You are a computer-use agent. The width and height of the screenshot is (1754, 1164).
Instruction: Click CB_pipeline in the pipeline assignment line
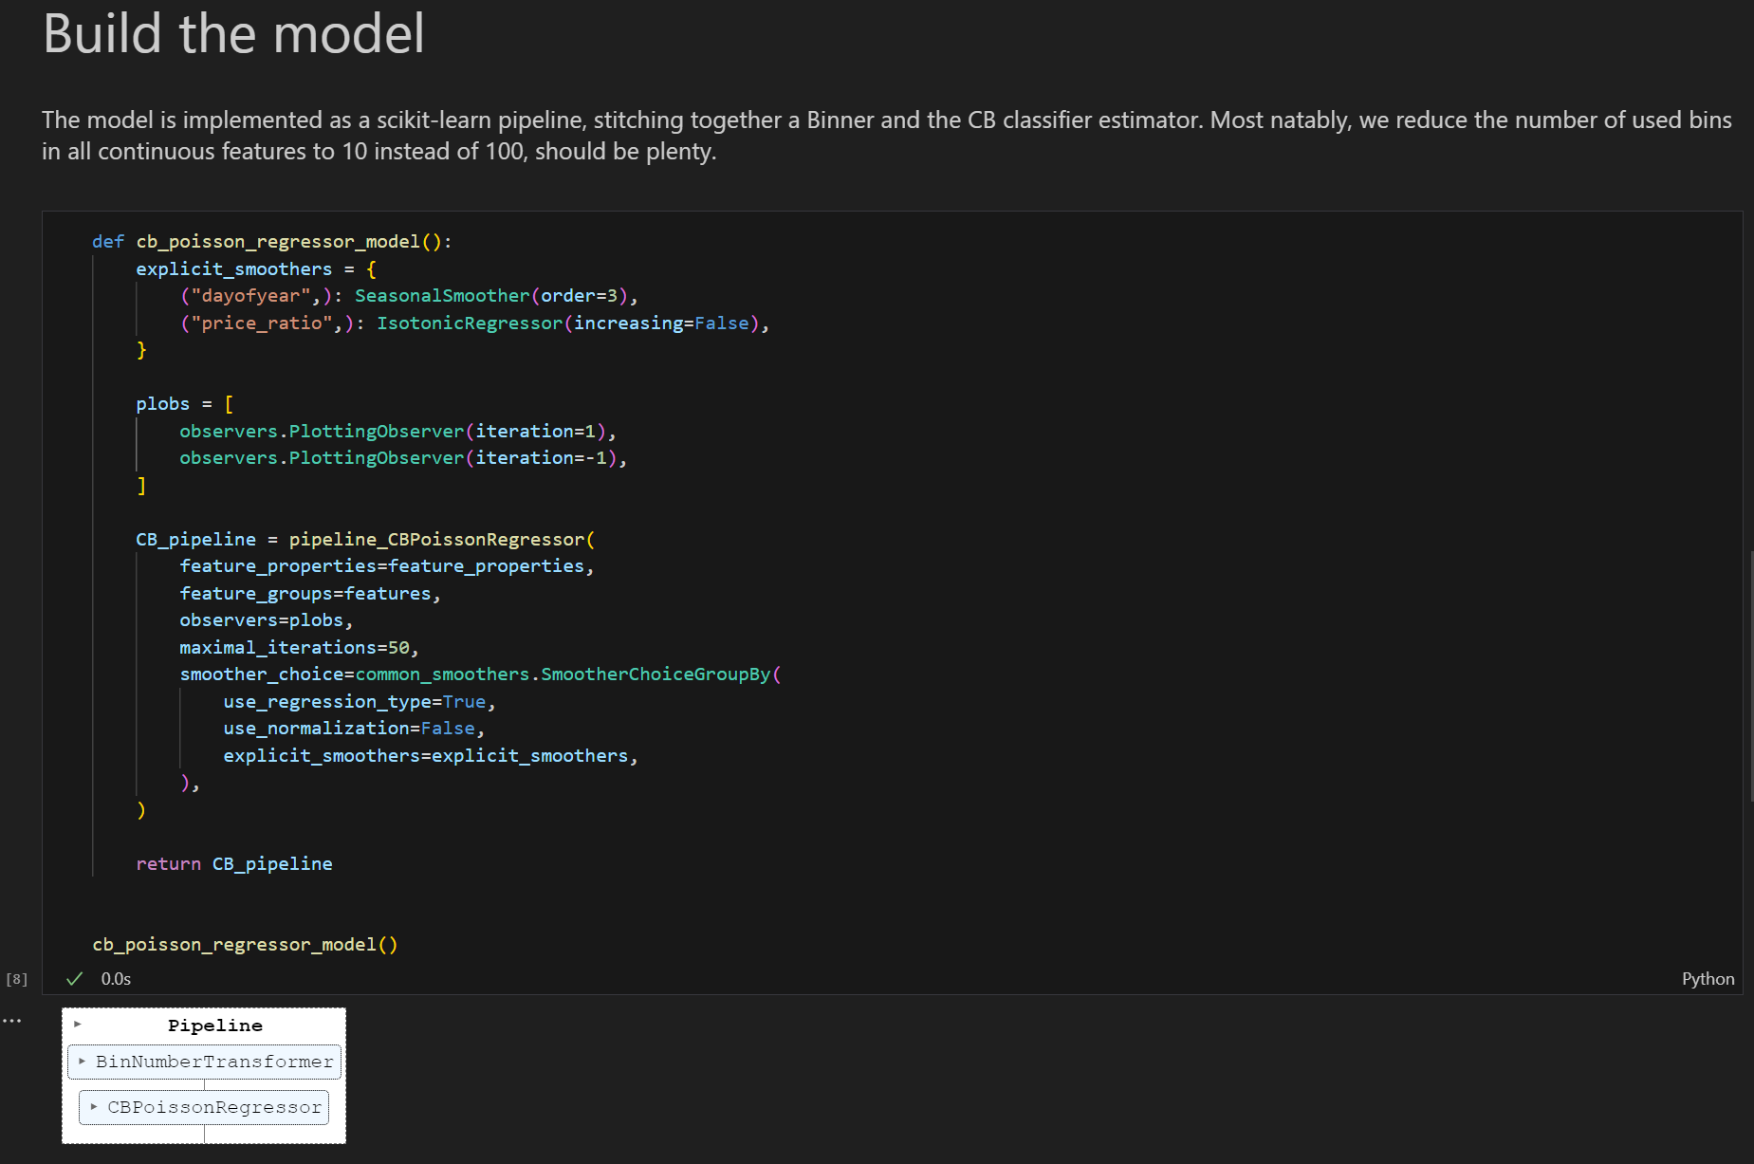click(195, 540)
